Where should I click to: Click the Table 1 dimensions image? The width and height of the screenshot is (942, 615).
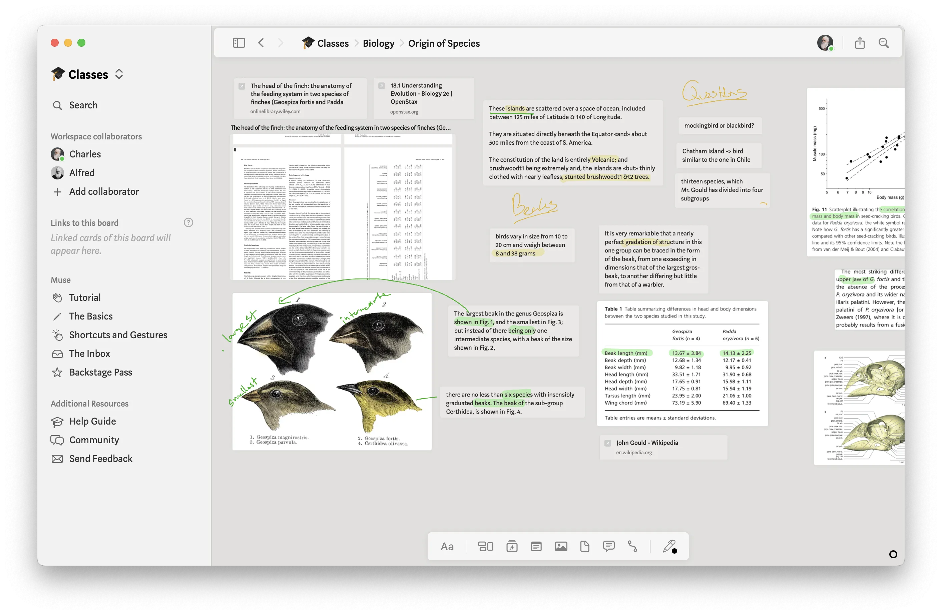(682, 363)
